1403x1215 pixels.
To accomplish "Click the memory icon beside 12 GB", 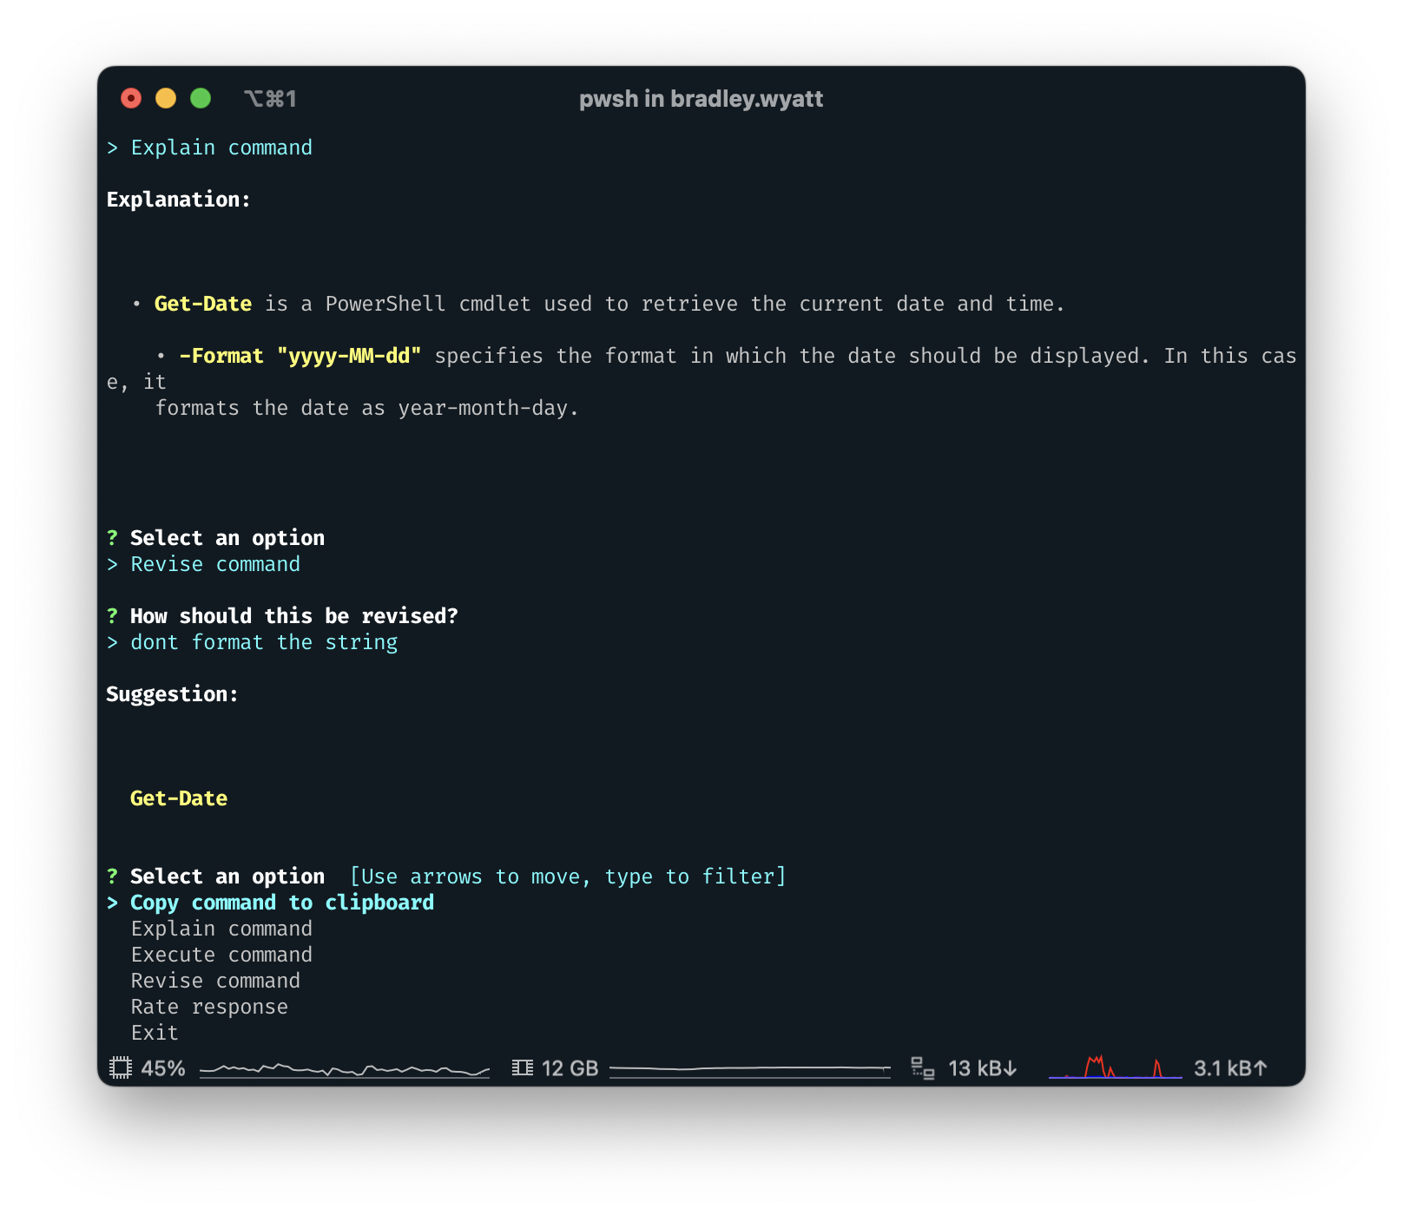I will 523,1067.
